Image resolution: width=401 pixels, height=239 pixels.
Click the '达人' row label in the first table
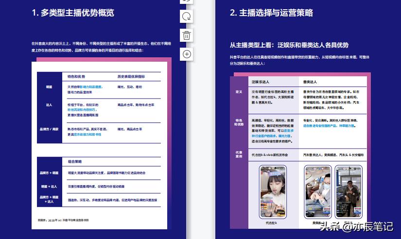[x=49, y=105]
